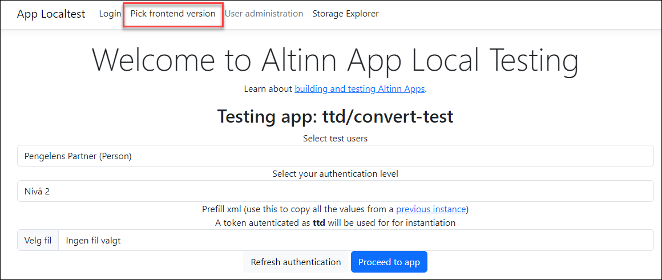Open Pick frontend version page

173,14
